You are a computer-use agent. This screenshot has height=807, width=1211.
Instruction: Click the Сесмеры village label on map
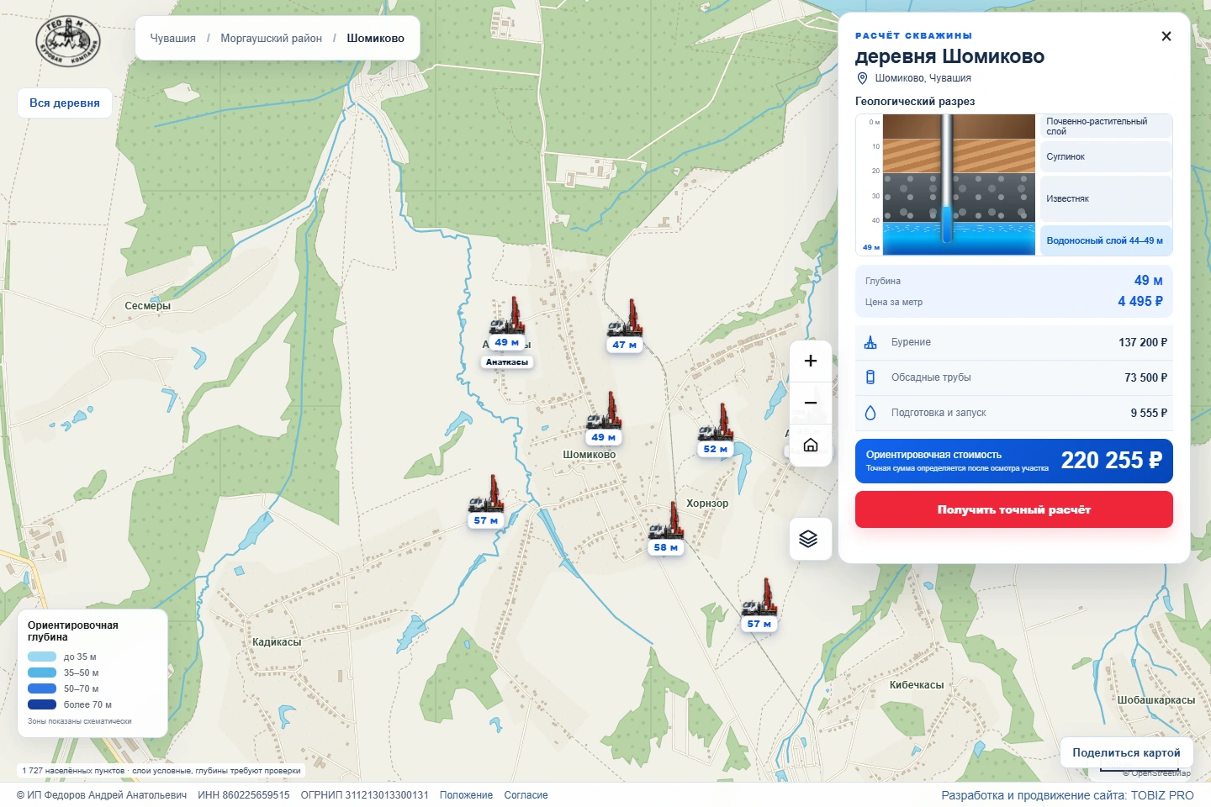[148, 306]
